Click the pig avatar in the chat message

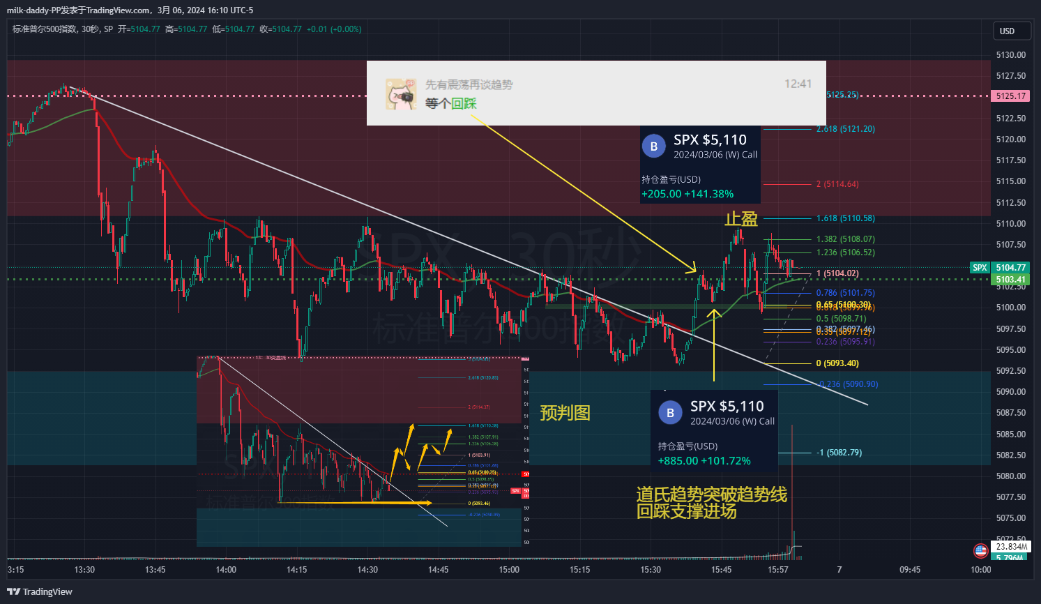402,94
